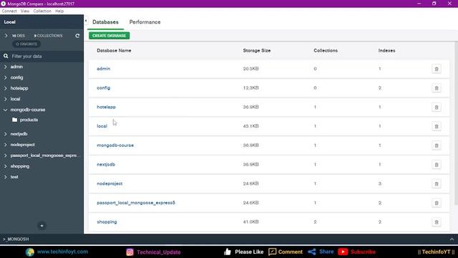Expand the test database node
The image size is (458, 258).
click(x=6, y=177)
